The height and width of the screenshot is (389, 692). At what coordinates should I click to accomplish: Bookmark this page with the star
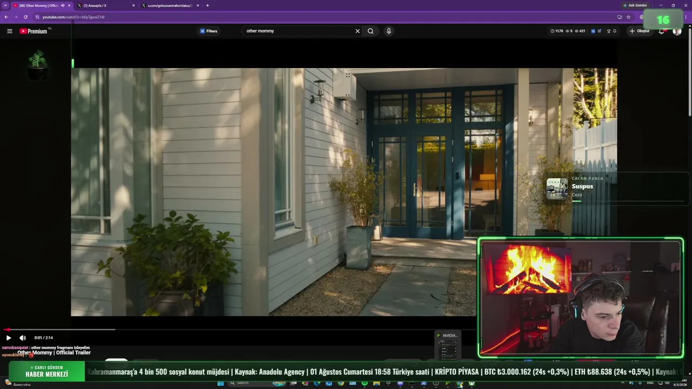(628, 17)
